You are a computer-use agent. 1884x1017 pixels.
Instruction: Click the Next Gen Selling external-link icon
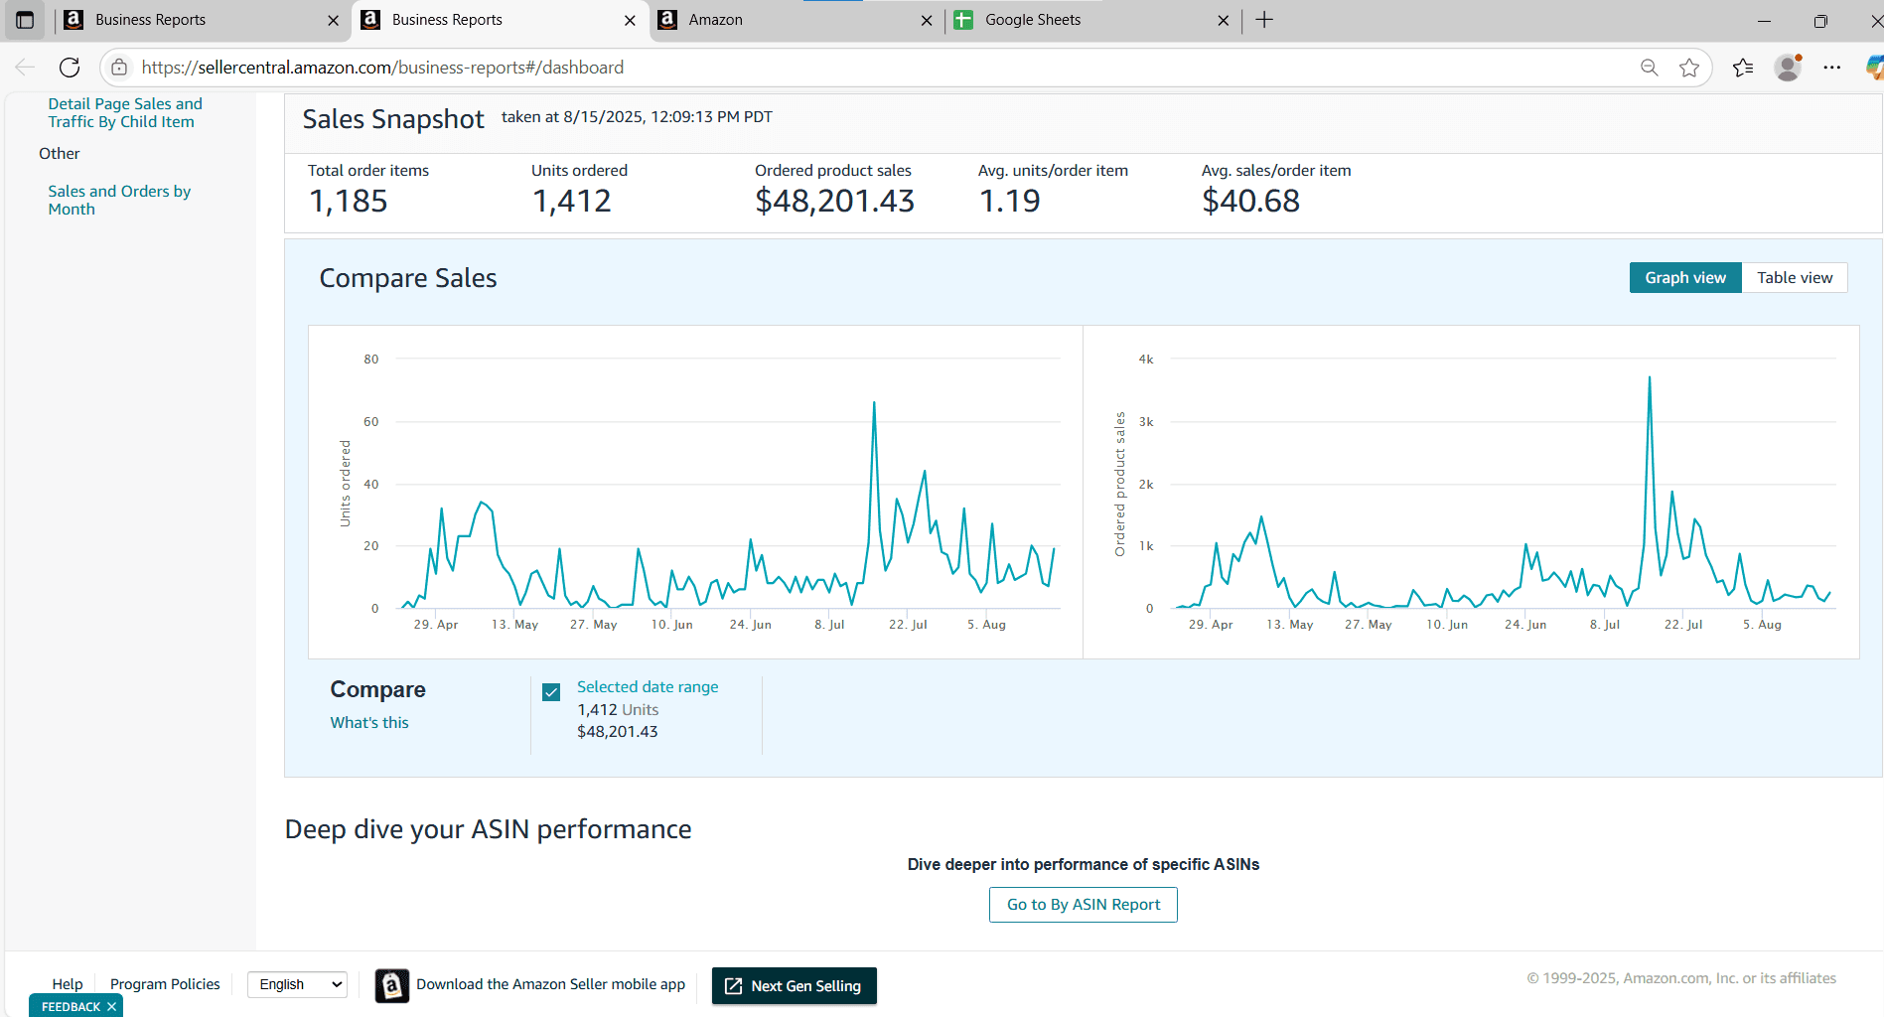click(734, 986)
